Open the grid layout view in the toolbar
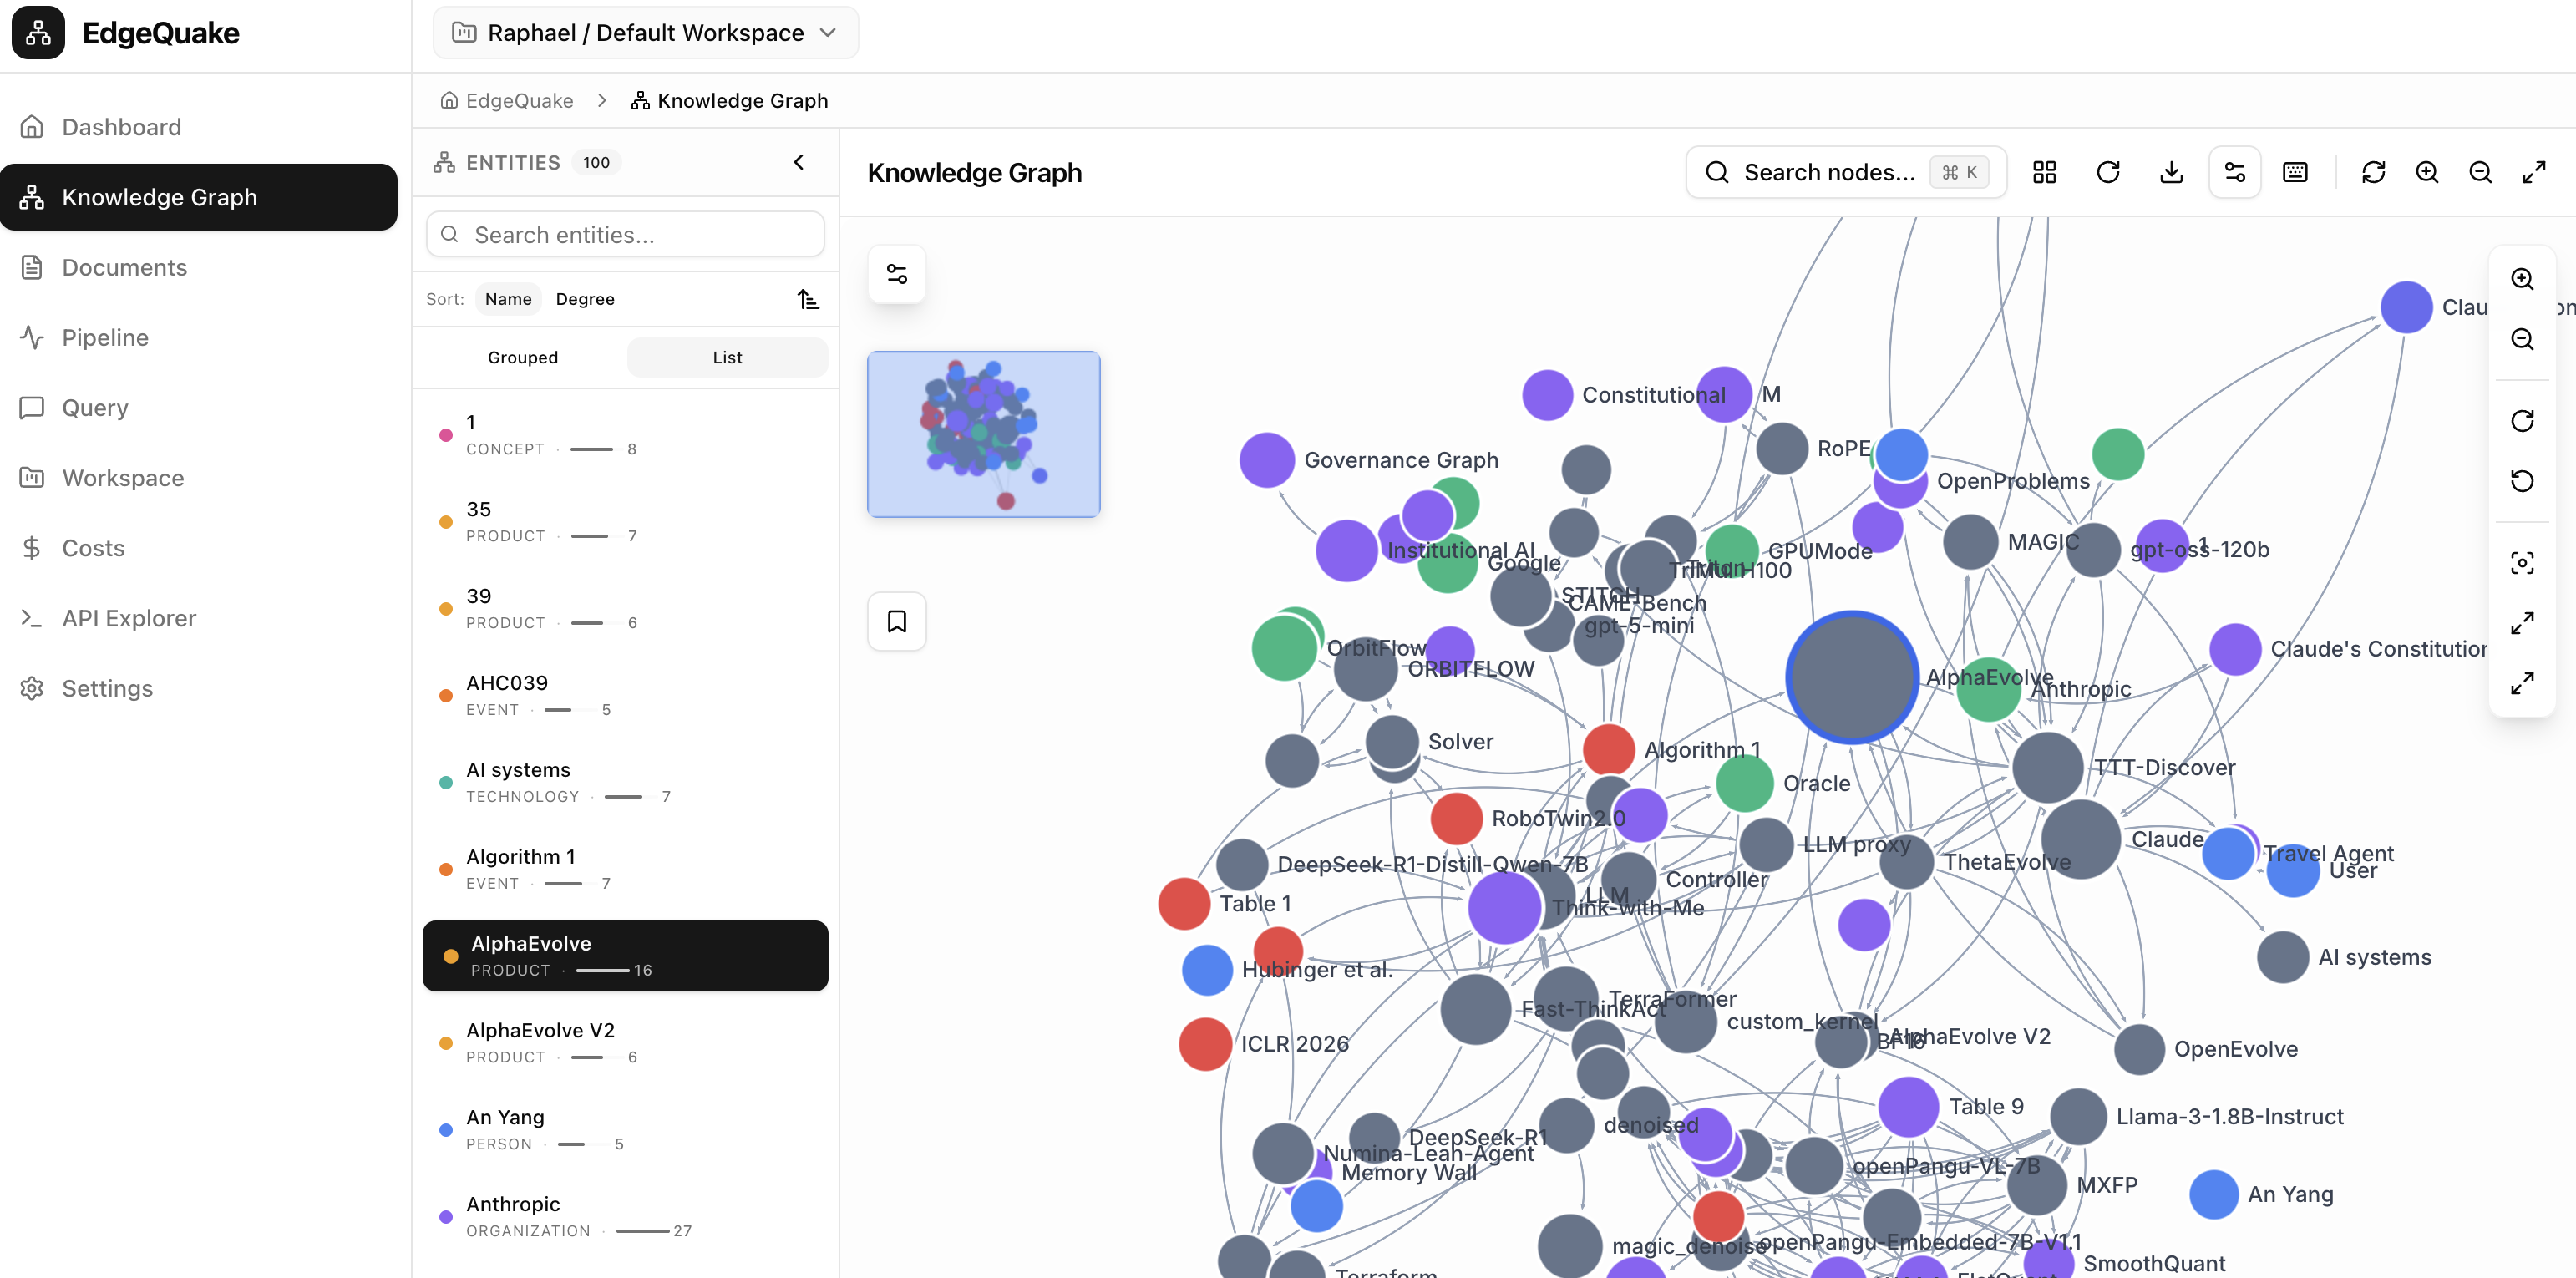Screen dimensions: 2576x1278 coord(2043,172)
